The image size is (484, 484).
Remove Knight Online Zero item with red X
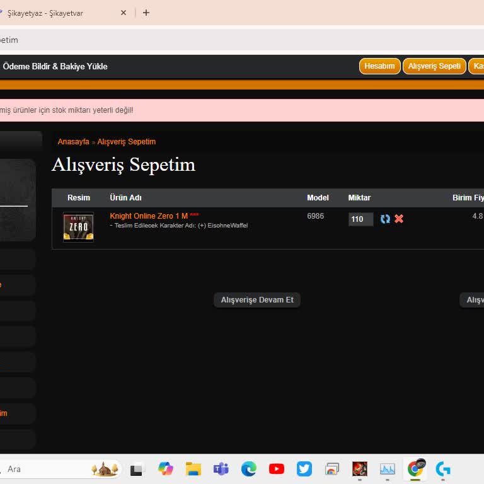[x=399, y=219]
